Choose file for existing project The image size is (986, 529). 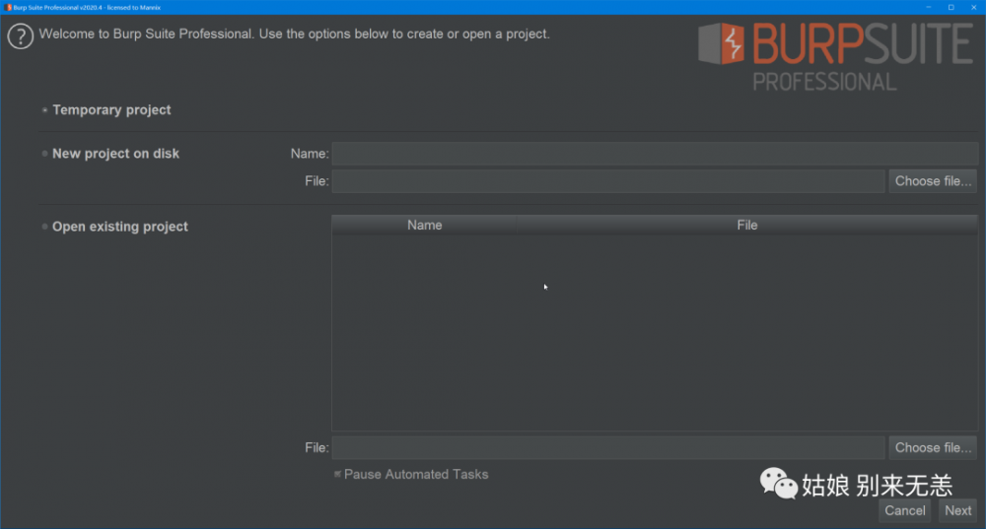pos(933,448)
